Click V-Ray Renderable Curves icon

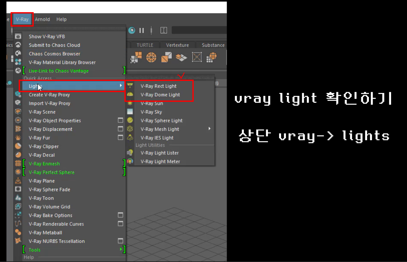pyautogui.click(x=18, y=224)
